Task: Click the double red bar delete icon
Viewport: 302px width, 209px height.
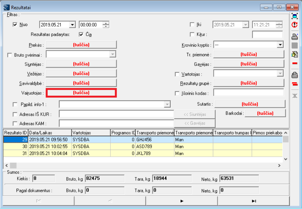Action: [x=295, y=84]
